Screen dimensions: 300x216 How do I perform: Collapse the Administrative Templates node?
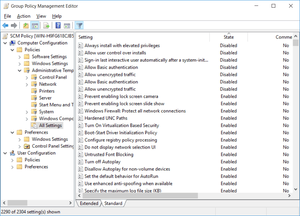point(20,71)
